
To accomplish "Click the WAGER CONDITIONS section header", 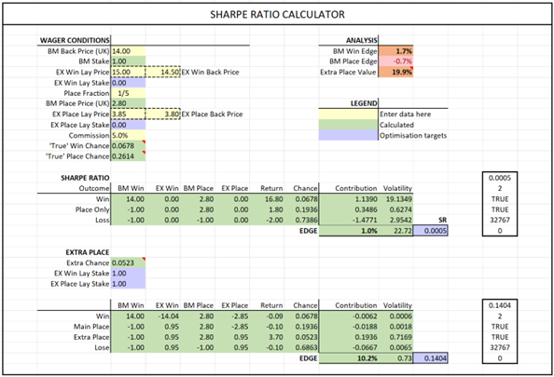I will (x=75, y=40).
